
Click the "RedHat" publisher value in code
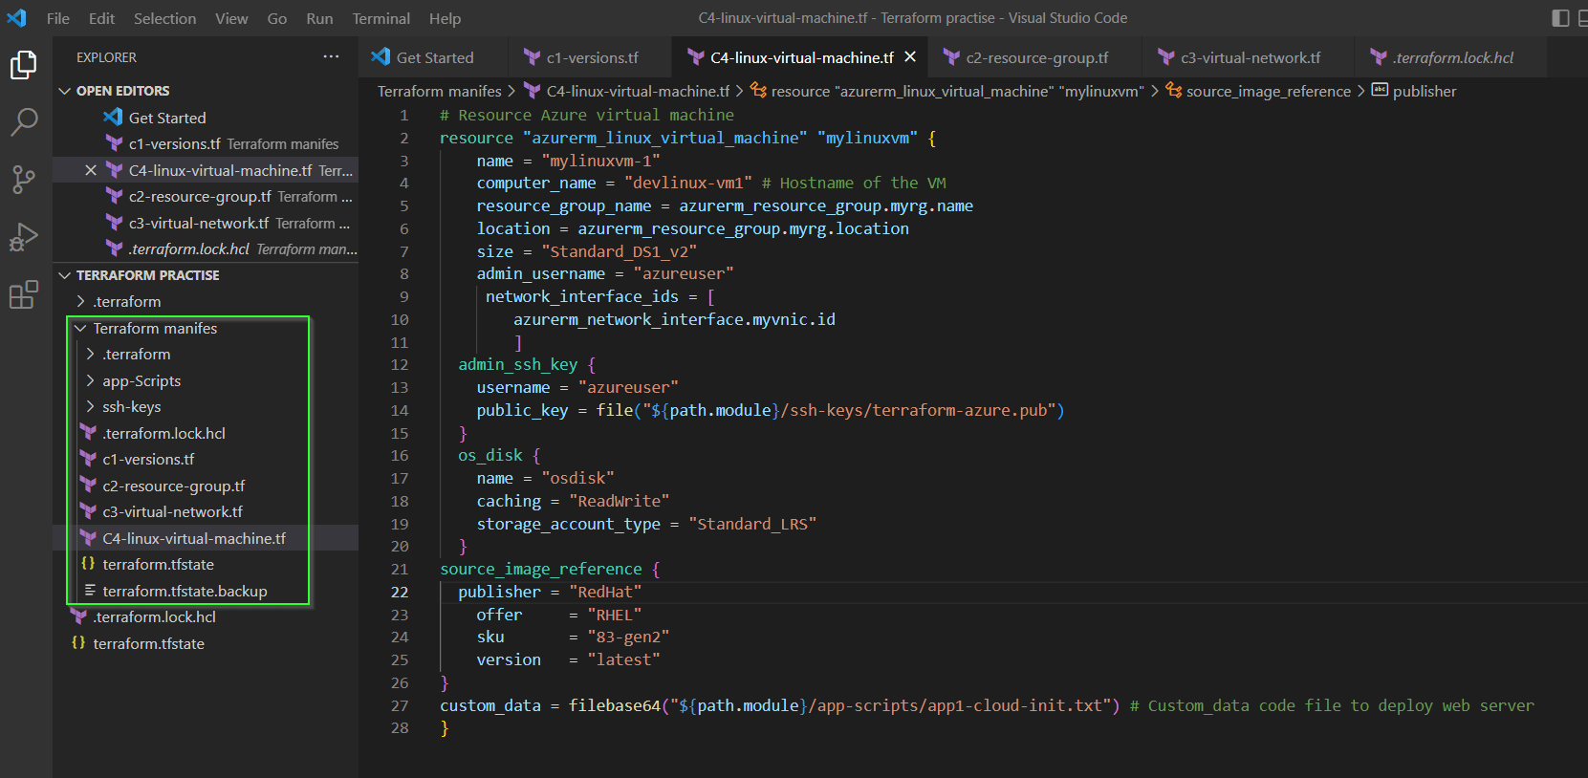coord(605,592)
